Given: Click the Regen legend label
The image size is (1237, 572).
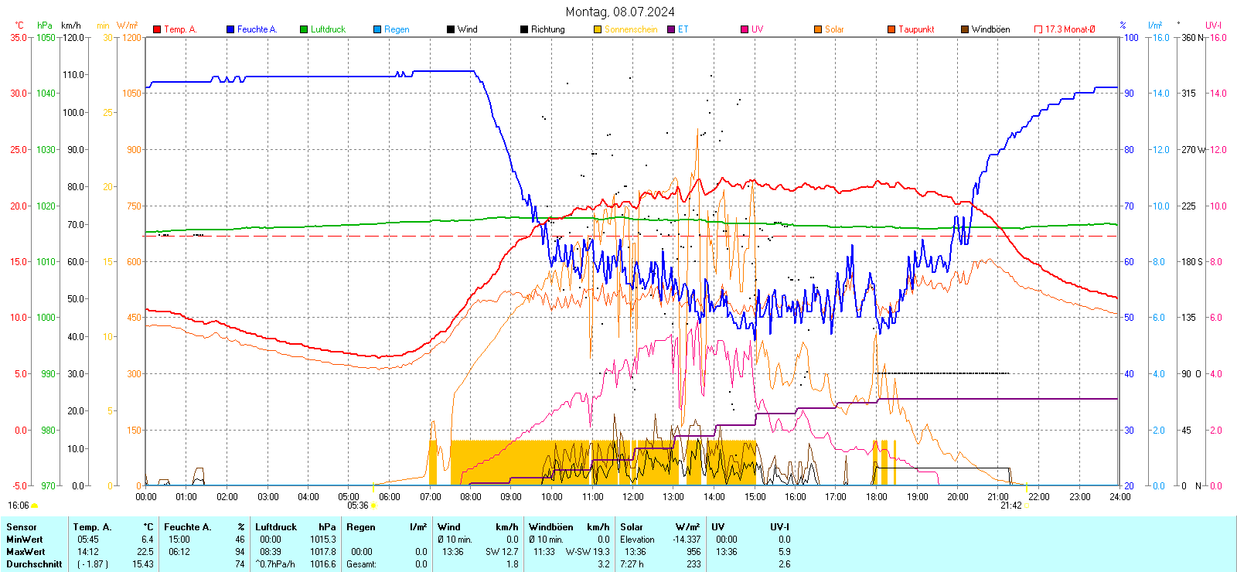Looking at the screenshot, I should (397, 29).
